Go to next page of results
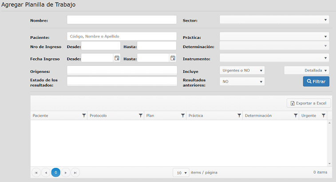 point(66,173)
